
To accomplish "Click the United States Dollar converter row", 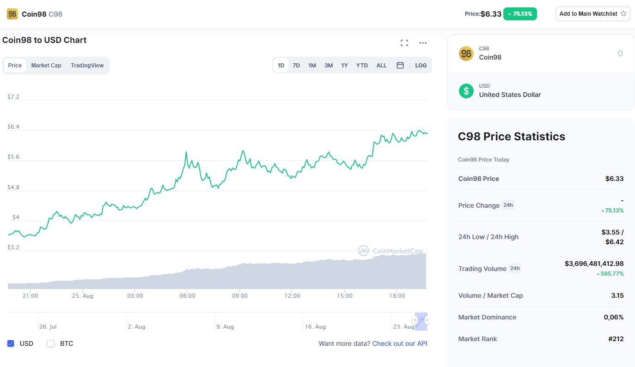I will pyautogui.click(x=541, y=91).
